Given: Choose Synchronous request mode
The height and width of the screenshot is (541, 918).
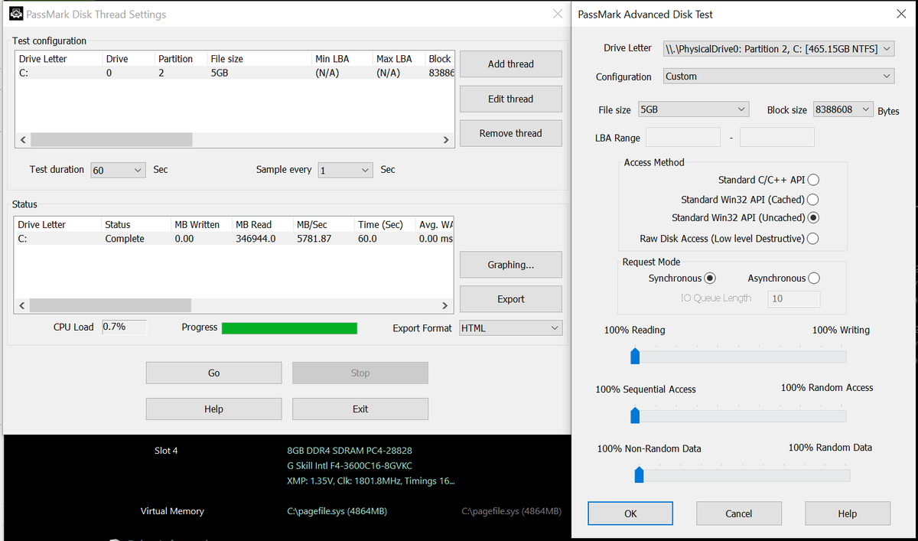Looking at the screenshot, I should click(x=710, y=278).
